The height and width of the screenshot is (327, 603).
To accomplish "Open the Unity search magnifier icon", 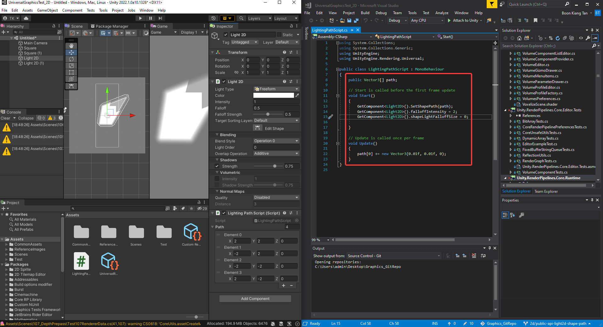I will point(241,18).
